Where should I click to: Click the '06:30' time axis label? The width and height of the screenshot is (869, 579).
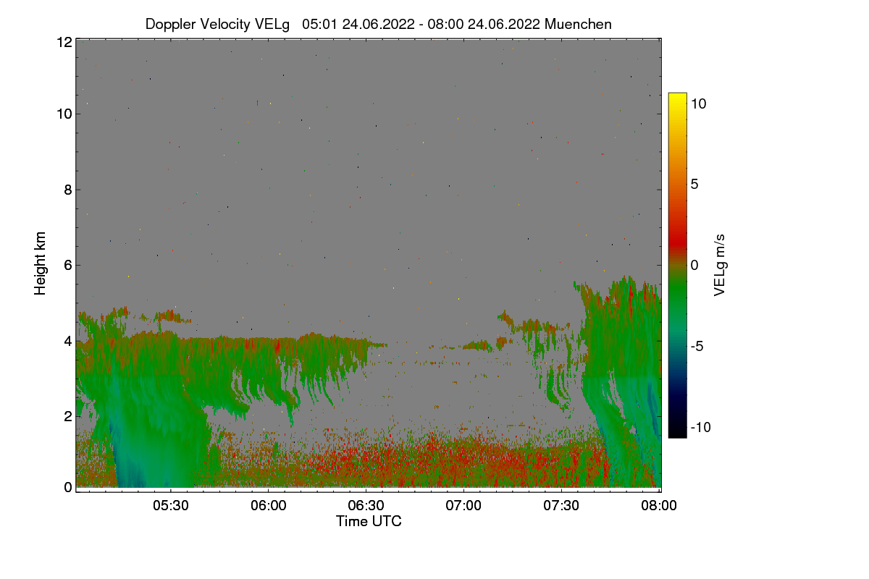366,506
